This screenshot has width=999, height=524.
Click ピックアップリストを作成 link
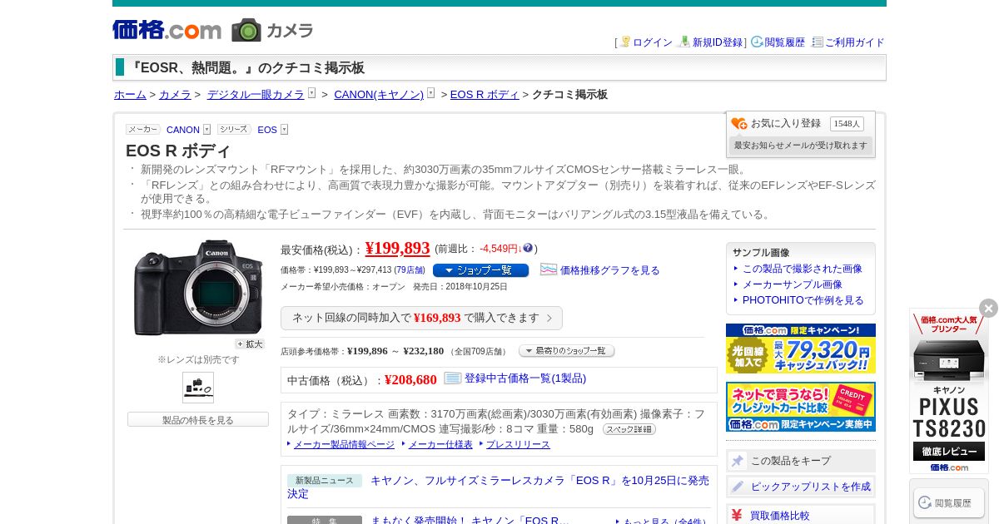pos(811,487)
